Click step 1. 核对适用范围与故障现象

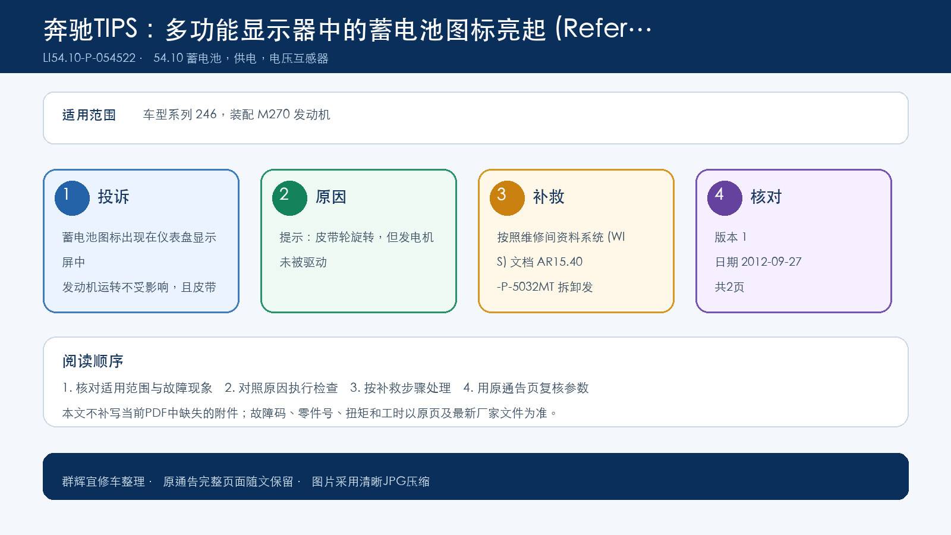click(137, 388)
